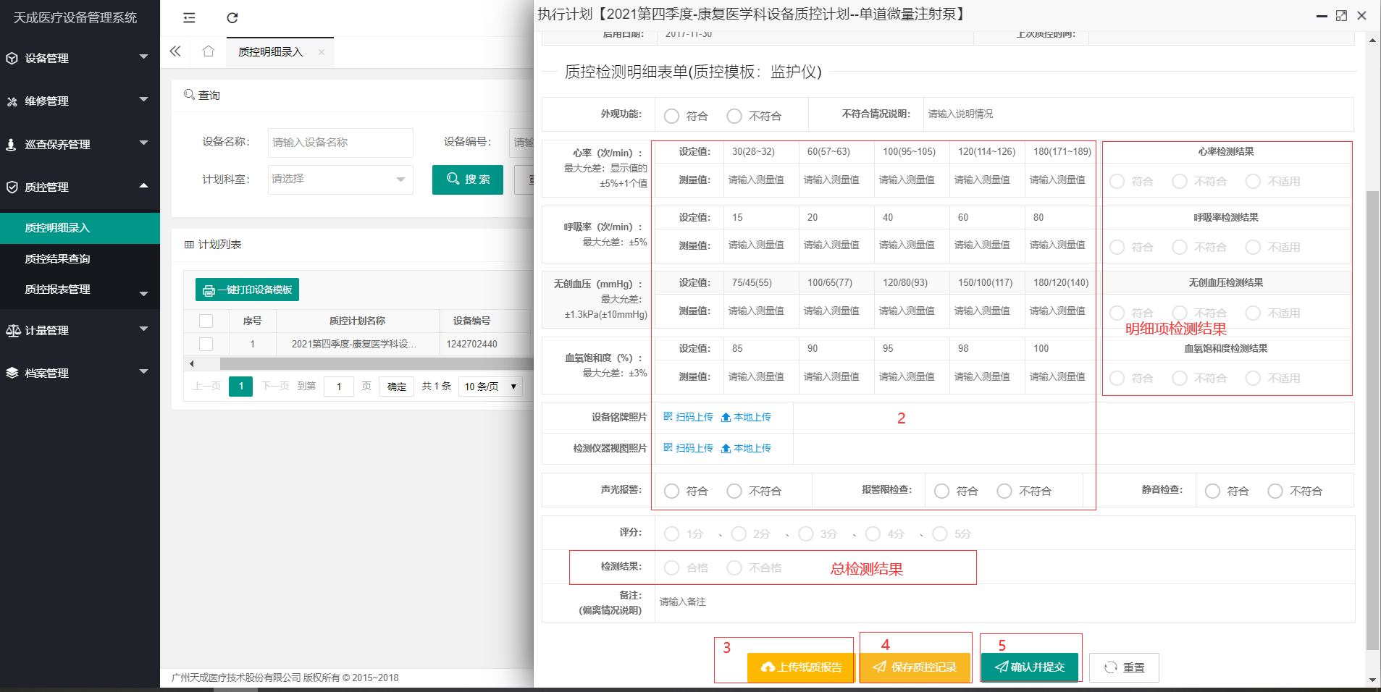Screen dimensions: 1381x692
Task: Click 扫码上传 for 设备铭牌照片
Action: click(688, 417)
